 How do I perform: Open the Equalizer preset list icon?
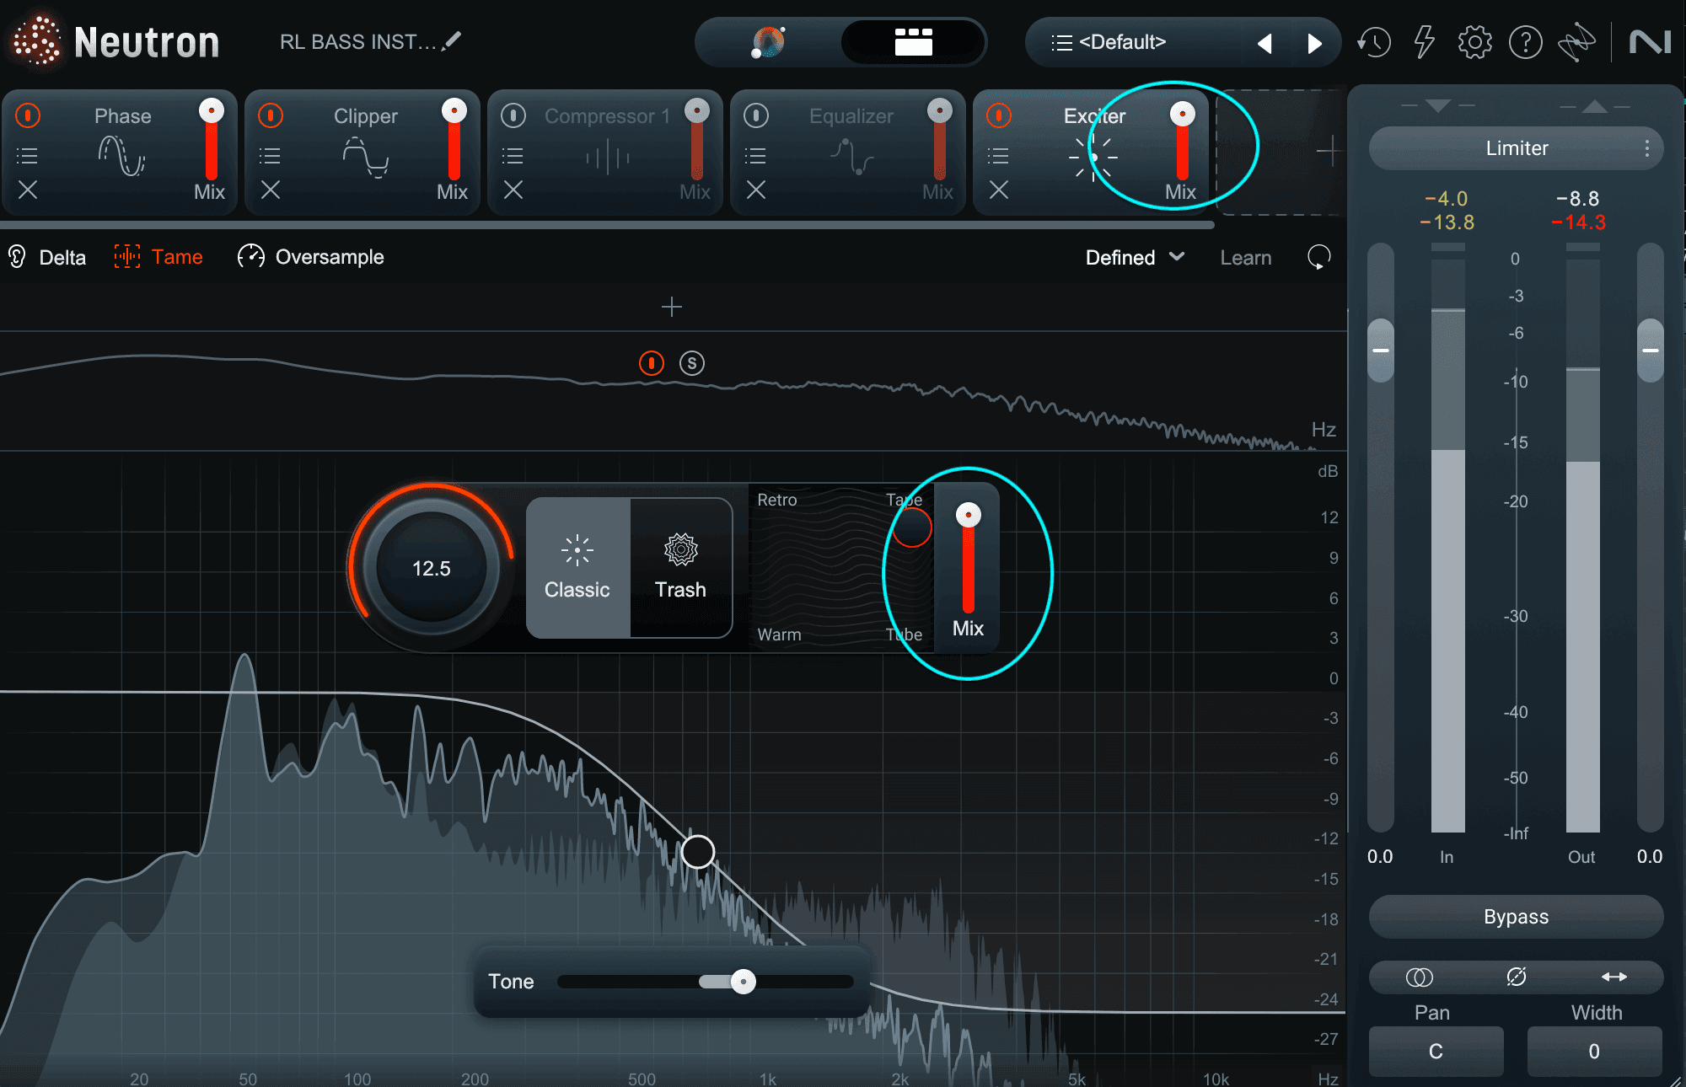[756, 156]
